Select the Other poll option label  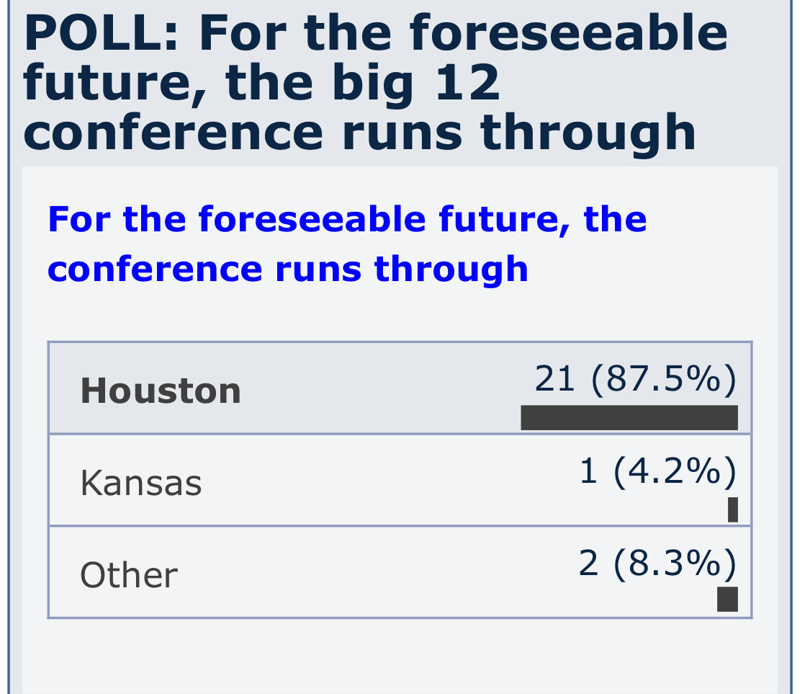pos(128,575)
